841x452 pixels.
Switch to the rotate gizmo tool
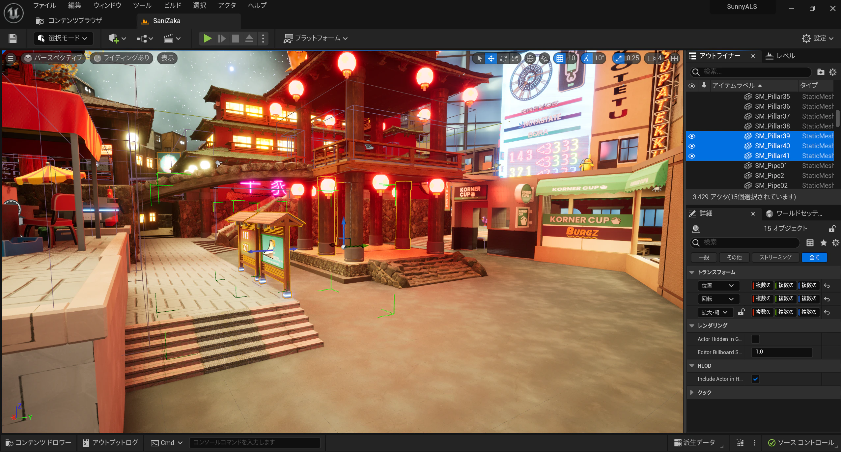503,58
